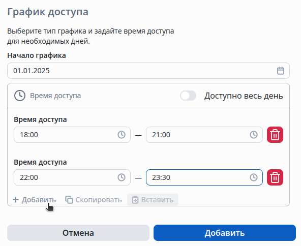The width and height of the screenshot is (301, 246).
Task: Click the greyed Вставить paste button
Action: (x=153, y=200)
